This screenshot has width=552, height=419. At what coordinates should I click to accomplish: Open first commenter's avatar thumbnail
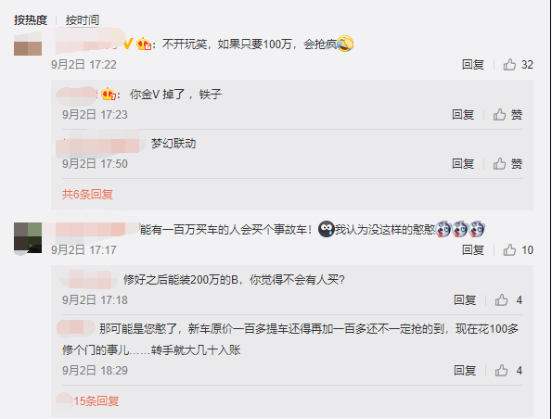[x=28, y=44]
